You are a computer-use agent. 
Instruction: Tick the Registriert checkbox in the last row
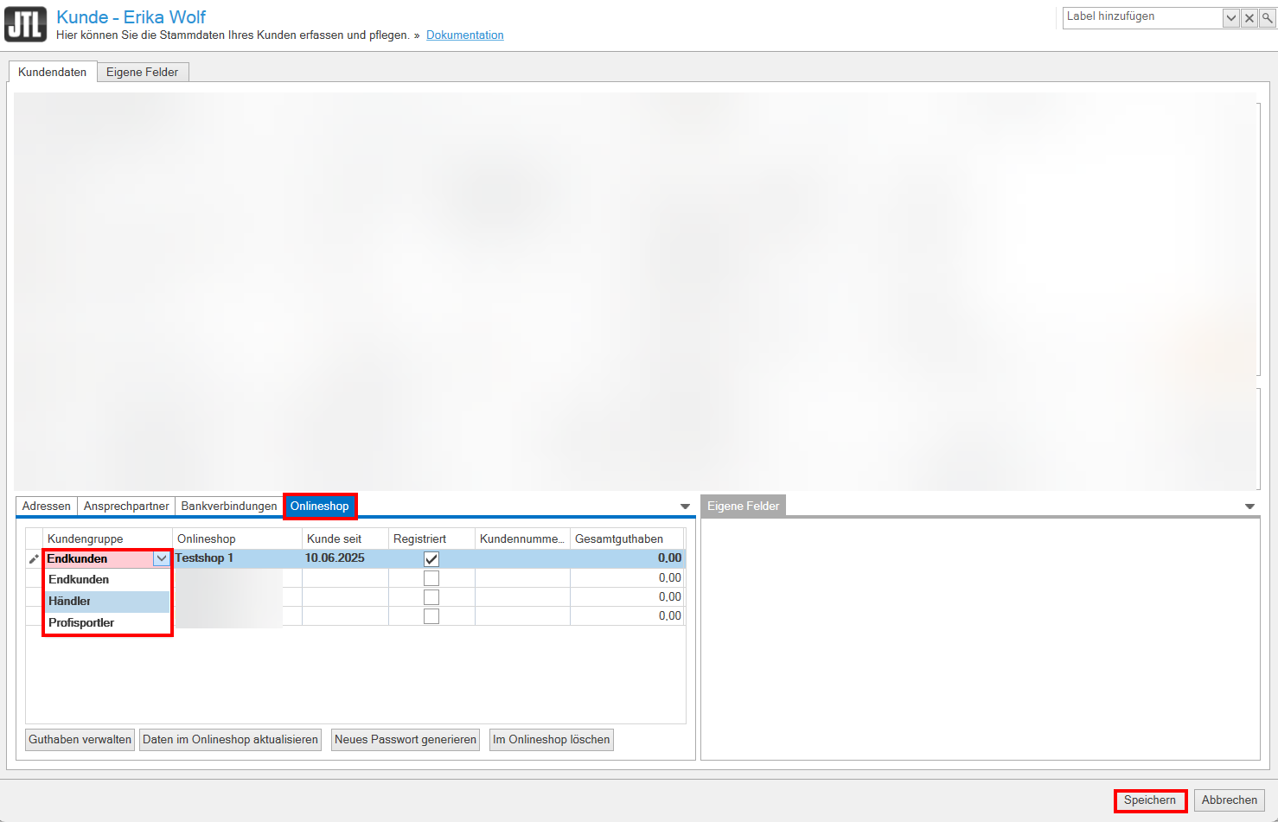(x=431, y=616)
